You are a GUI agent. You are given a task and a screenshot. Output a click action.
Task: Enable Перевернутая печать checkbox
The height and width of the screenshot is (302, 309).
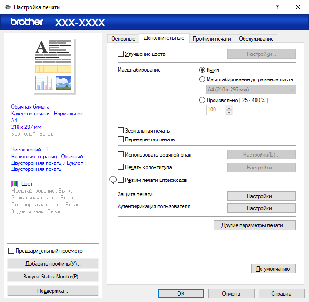coord(120,139)
